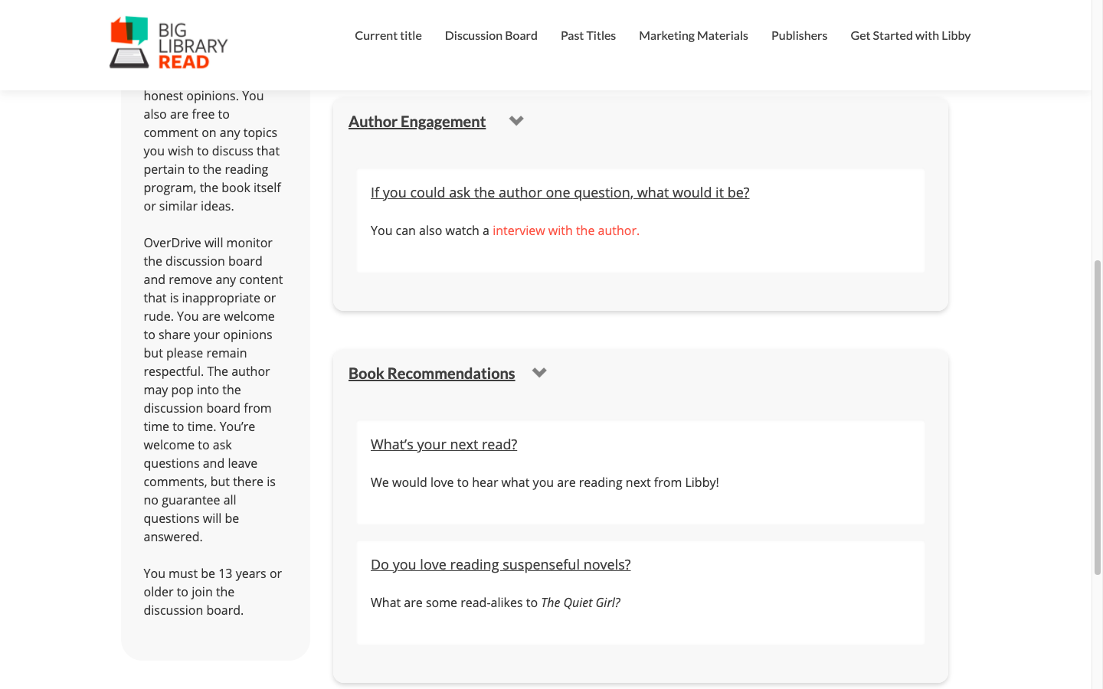Open Get Started with Libby
The width and height of the screenshot is (1103, 689).
pyautogui.click(x=911, y=35)
